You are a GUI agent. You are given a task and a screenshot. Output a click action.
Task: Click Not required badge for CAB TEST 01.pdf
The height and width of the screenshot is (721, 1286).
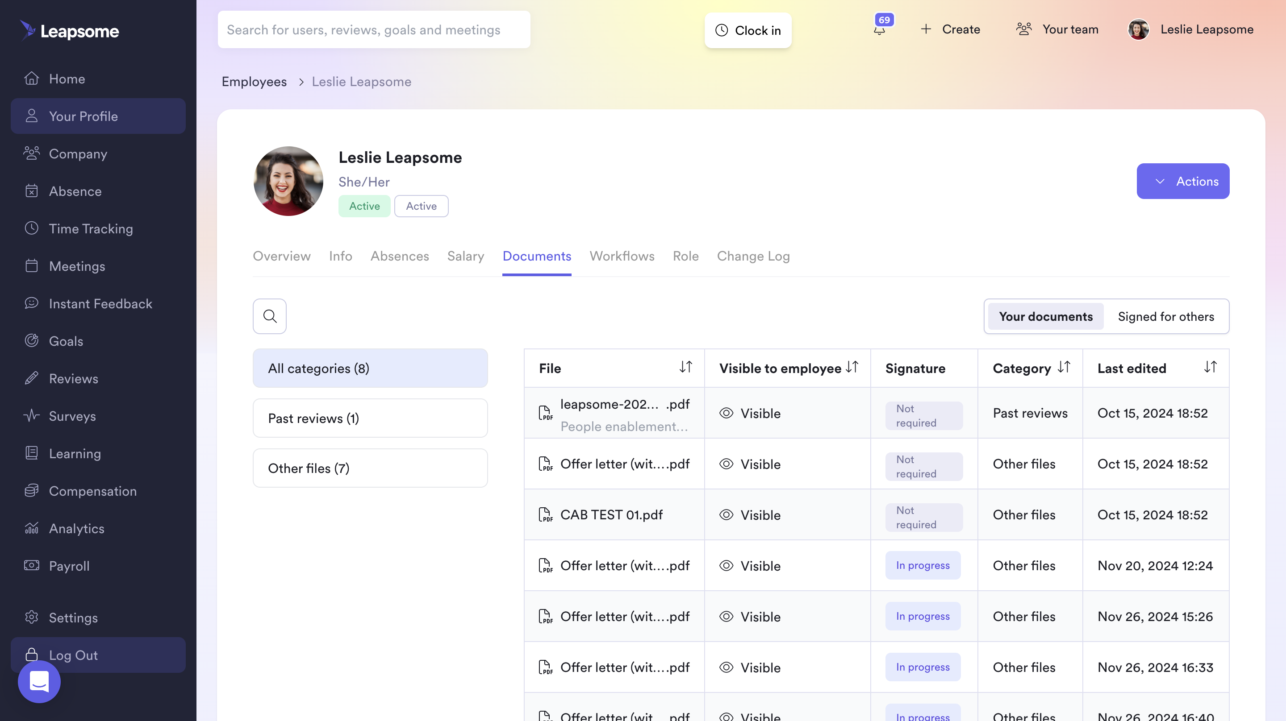(923, 518)
